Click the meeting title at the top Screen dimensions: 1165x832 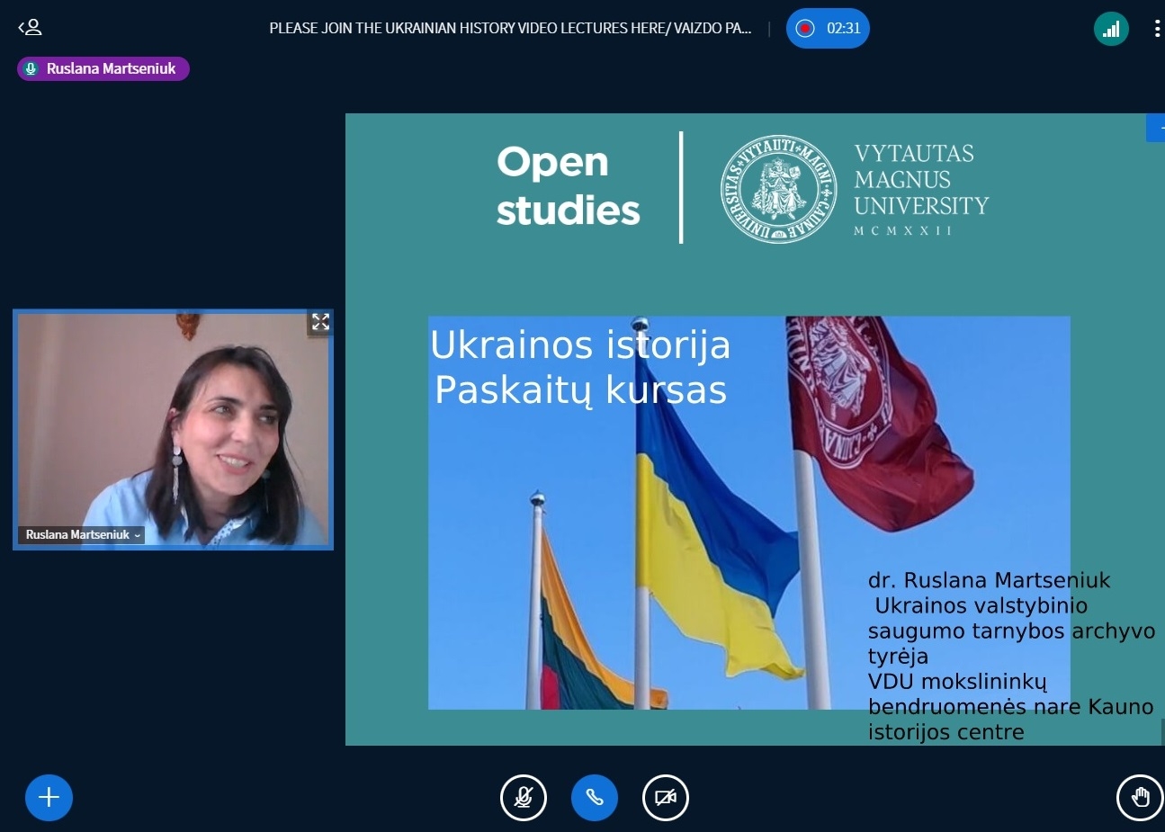point(510,28)
